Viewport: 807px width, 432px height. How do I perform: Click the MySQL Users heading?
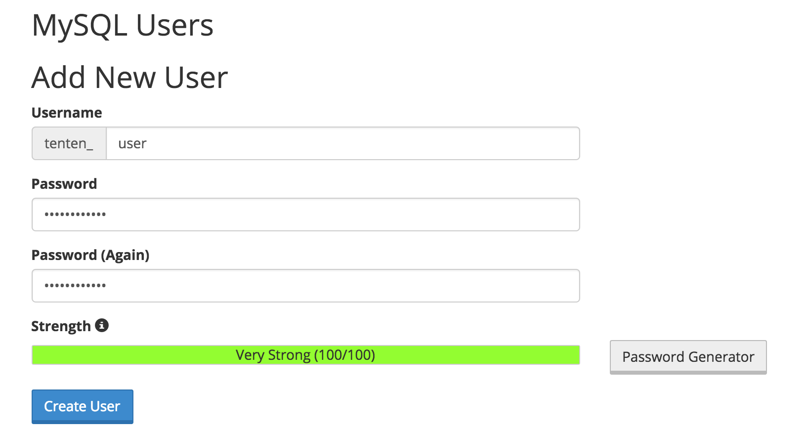tap(123, 26)
